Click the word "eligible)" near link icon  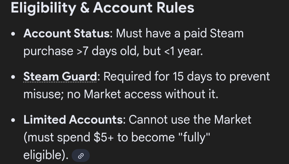46,155
